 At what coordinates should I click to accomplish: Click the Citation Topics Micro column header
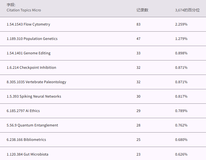[x=24, y=10]
